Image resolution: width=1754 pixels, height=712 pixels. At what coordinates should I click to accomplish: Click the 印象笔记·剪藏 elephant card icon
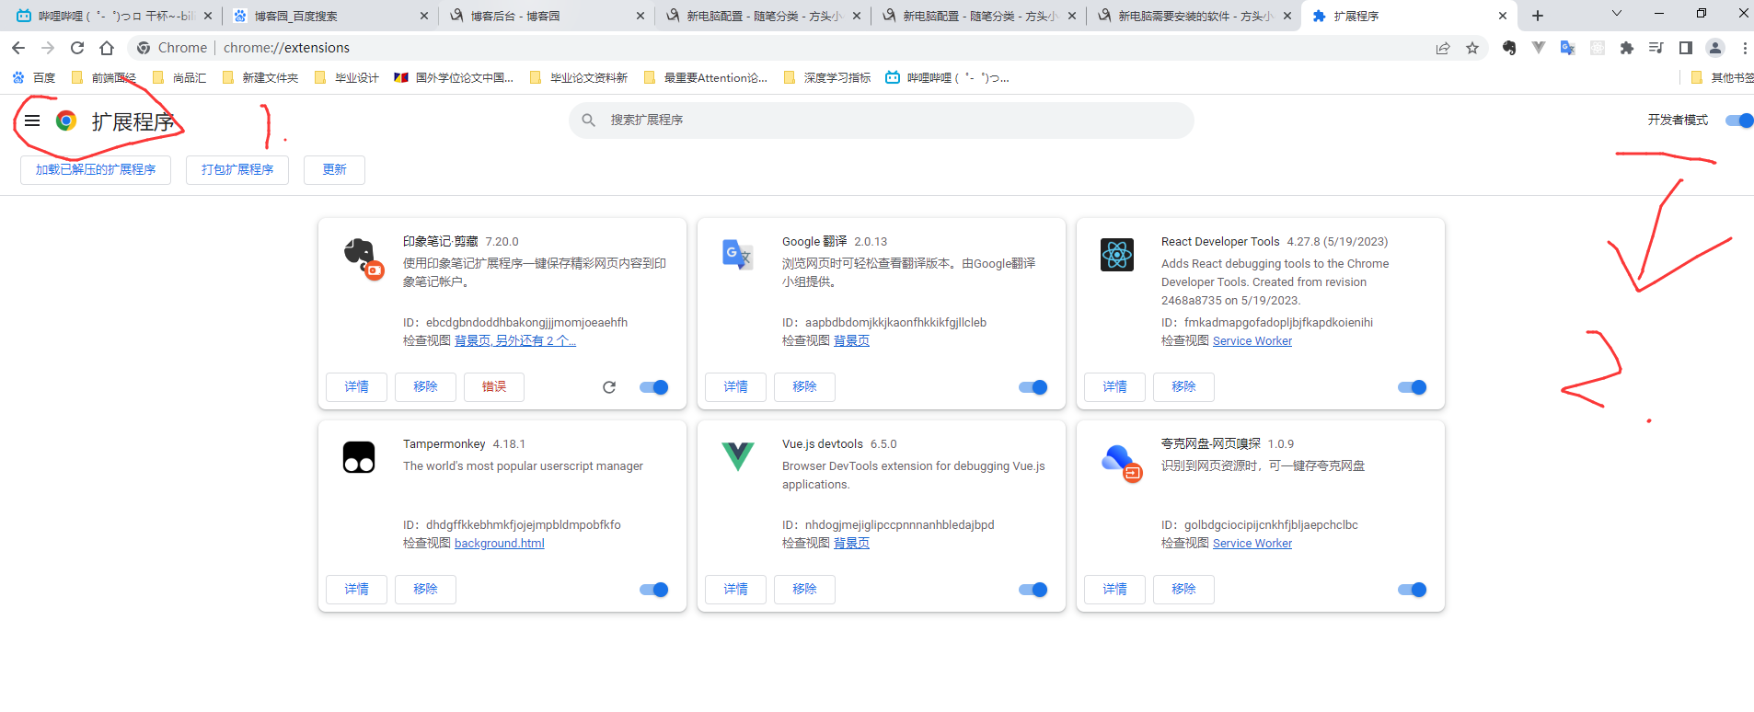pos(362,258)
